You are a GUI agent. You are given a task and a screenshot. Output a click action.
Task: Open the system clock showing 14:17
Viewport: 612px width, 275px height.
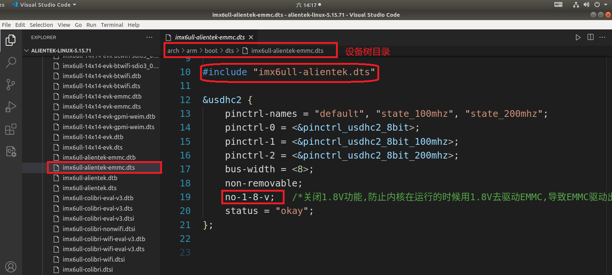[308, 5]
